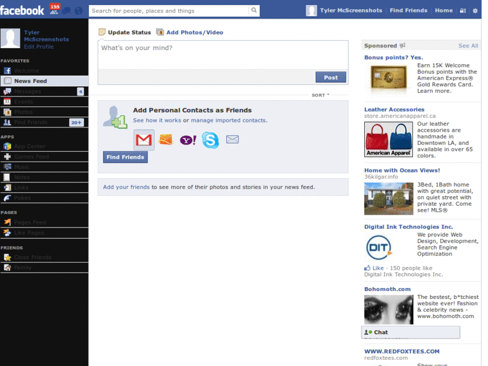Open Home with Ocean Views! ad
The width and height of the screenshot is (488, 366).
click(x=402, y=170)
